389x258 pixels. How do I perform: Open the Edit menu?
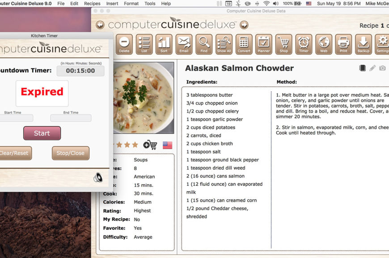74,4
